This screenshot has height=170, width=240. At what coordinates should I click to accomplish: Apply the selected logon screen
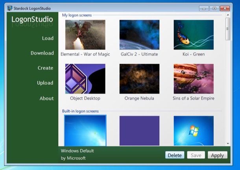pyautogui.click(x=217, y=155)
